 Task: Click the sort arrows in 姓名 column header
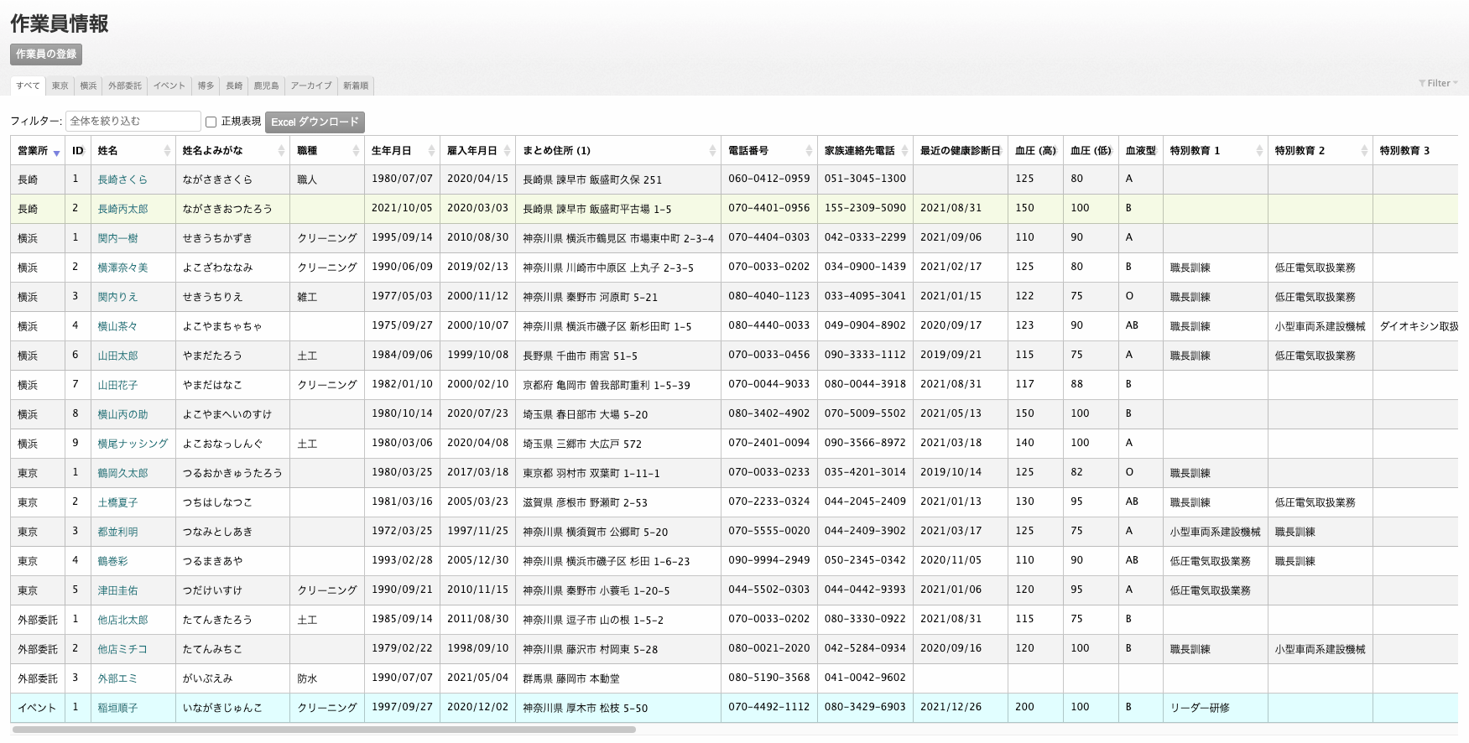pos(167,151)
